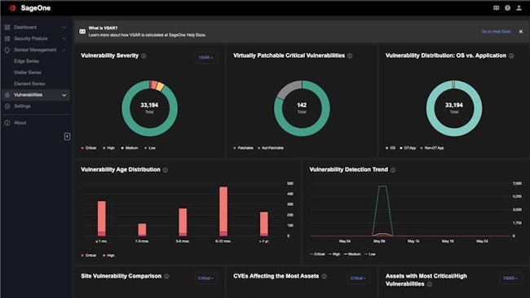Expand the Security Posture chevron
This screenshot has width=530, height=298.
pyautogui.click(x=64, y=38)
